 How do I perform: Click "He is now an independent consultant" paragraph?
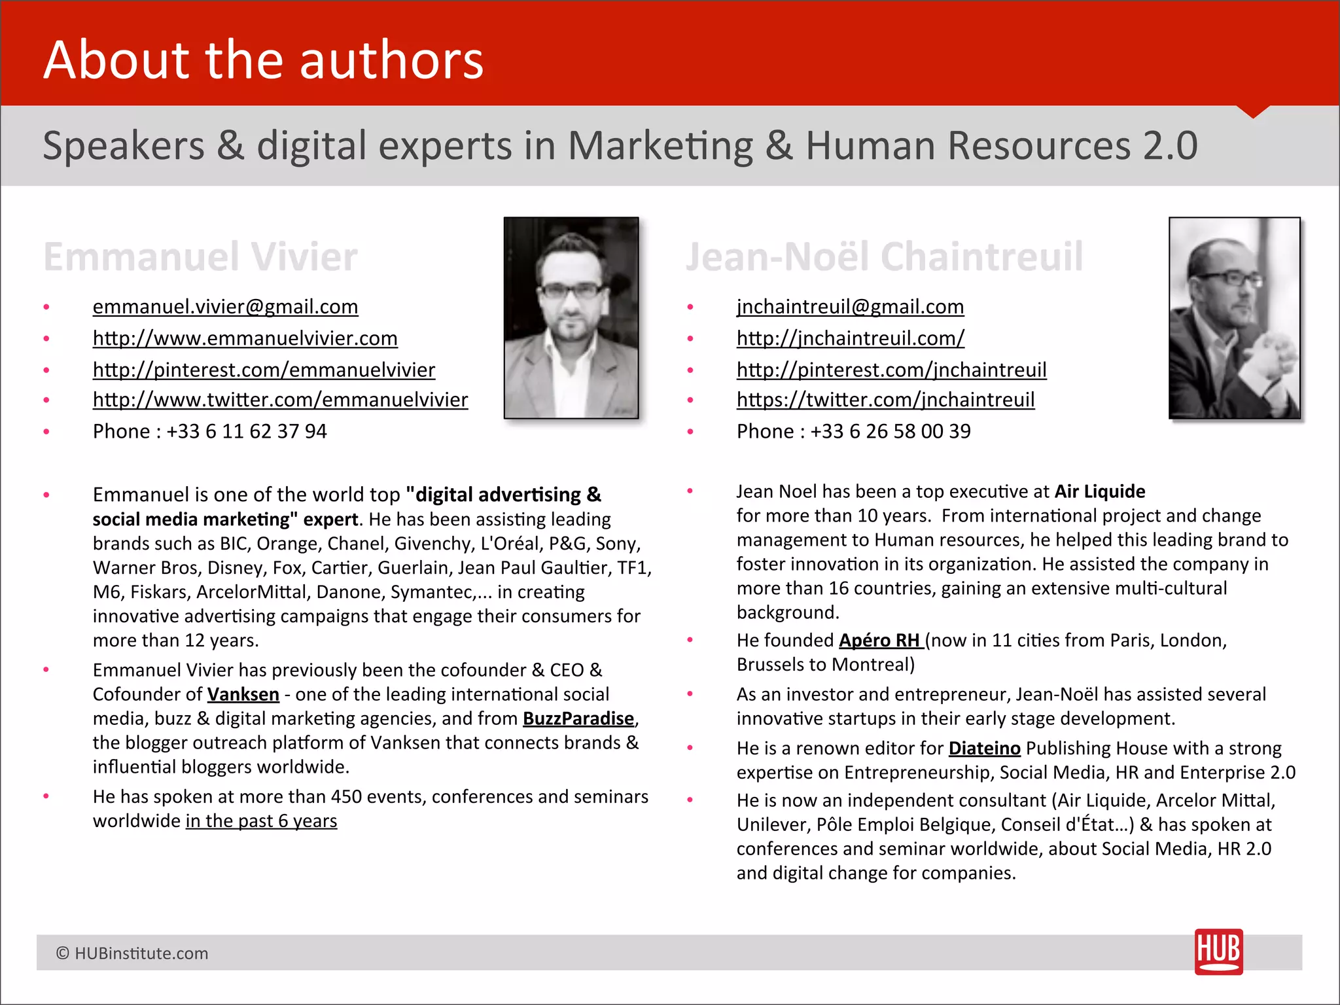(x=1006, y=837)
